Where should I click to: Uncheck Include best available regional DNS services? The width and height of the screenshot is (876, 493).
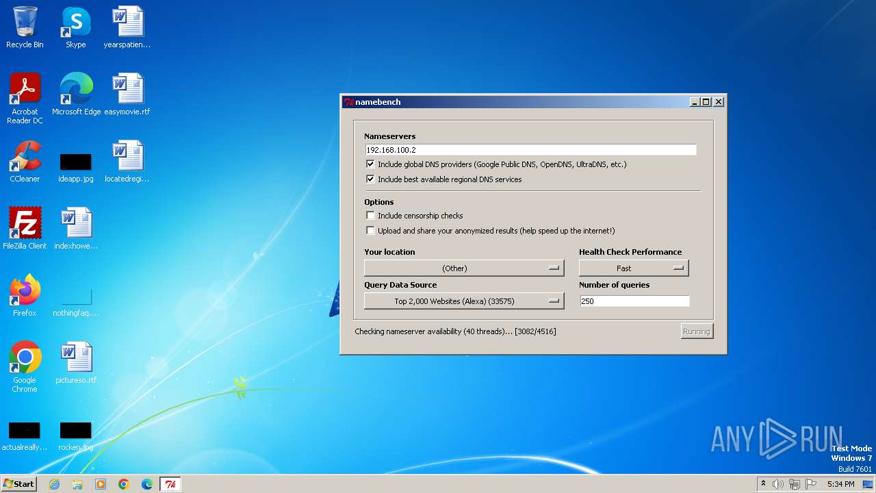point(370,179)
